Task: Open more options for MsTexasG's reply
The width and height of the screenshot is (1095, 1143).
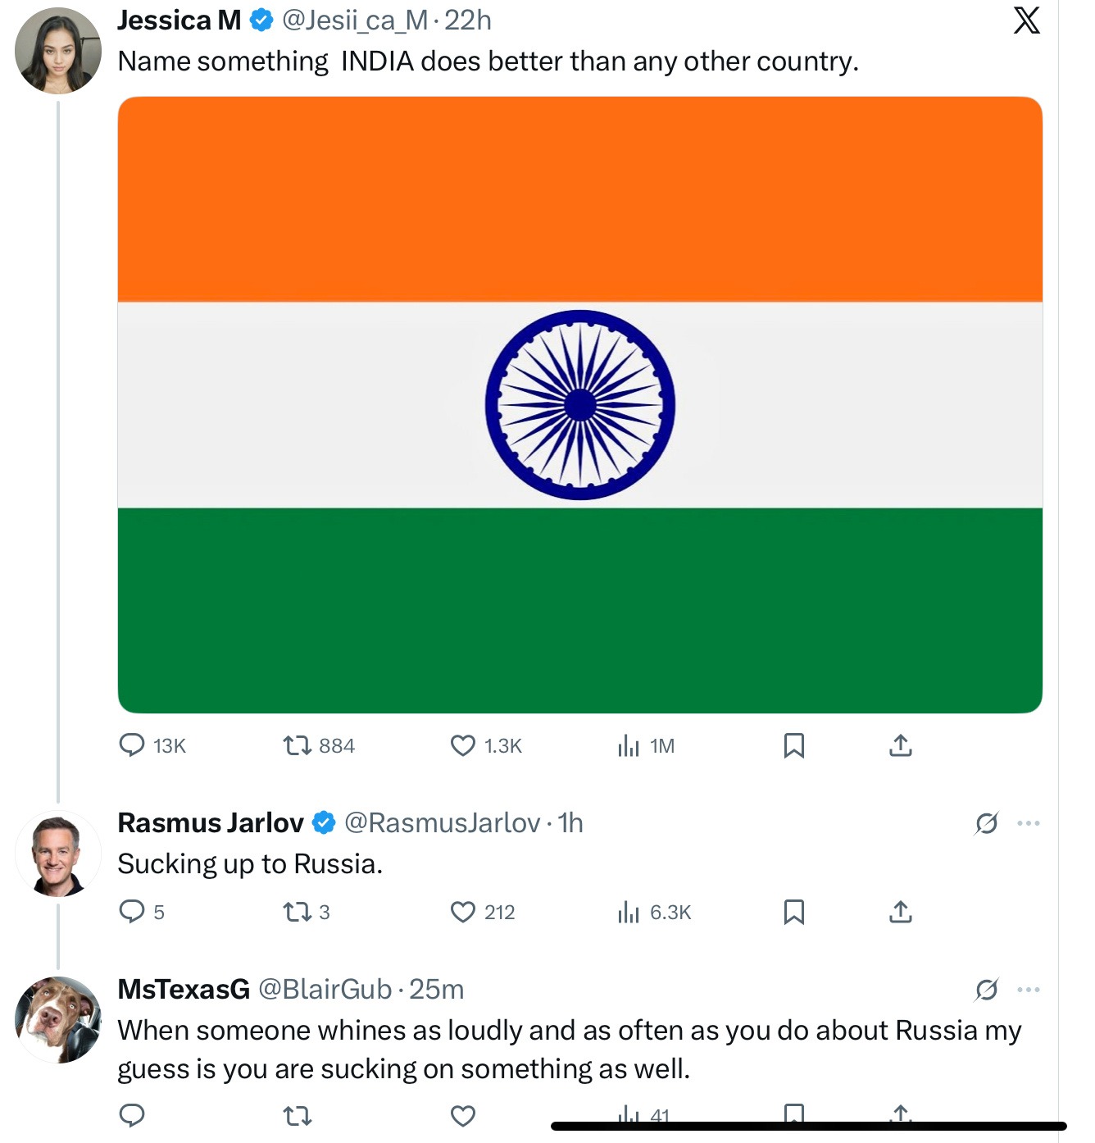Action: pyautogui.click(x=1028, y=990)
